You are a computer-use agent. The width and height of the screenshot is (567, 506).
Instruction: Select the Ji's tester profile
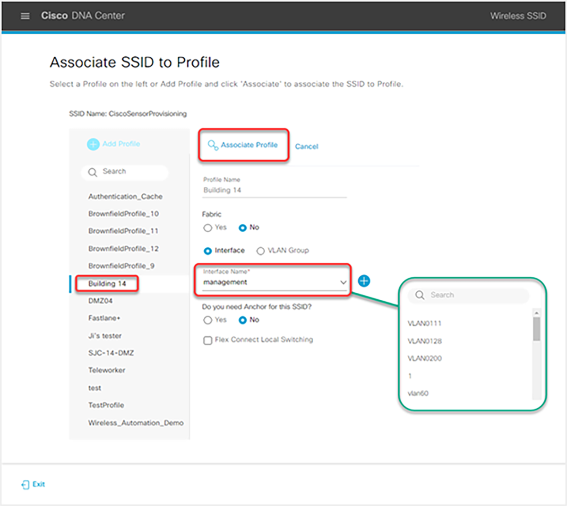click(x=105, y=336)
